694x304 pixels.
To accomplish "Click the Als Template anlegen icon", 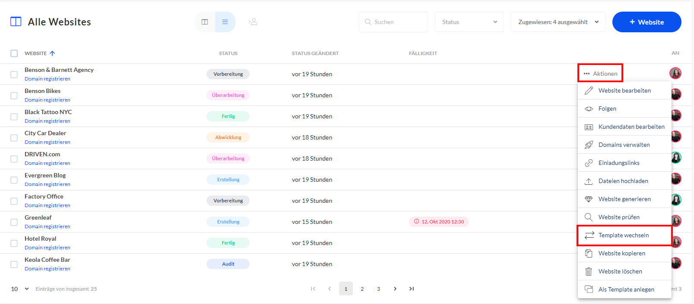I will coord(589,289).
